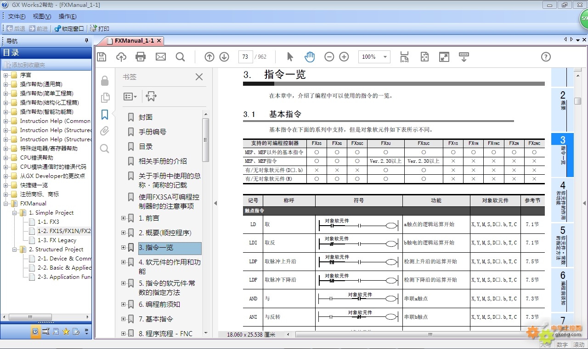Screen dimensions: 588x349
Task: Click the printer icon in PDF toolbar
Action: click(141, 57)
